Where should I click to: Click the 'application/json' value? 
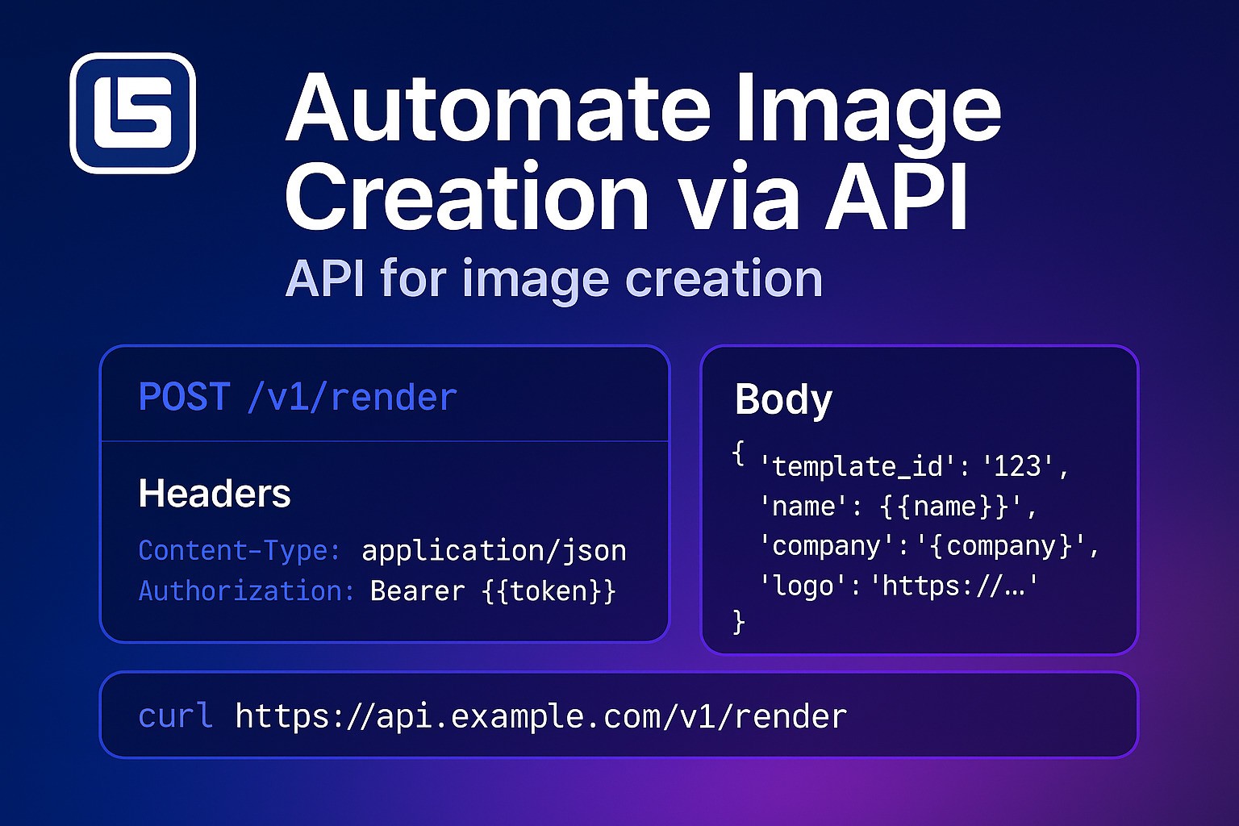click(x=494, y=551)
